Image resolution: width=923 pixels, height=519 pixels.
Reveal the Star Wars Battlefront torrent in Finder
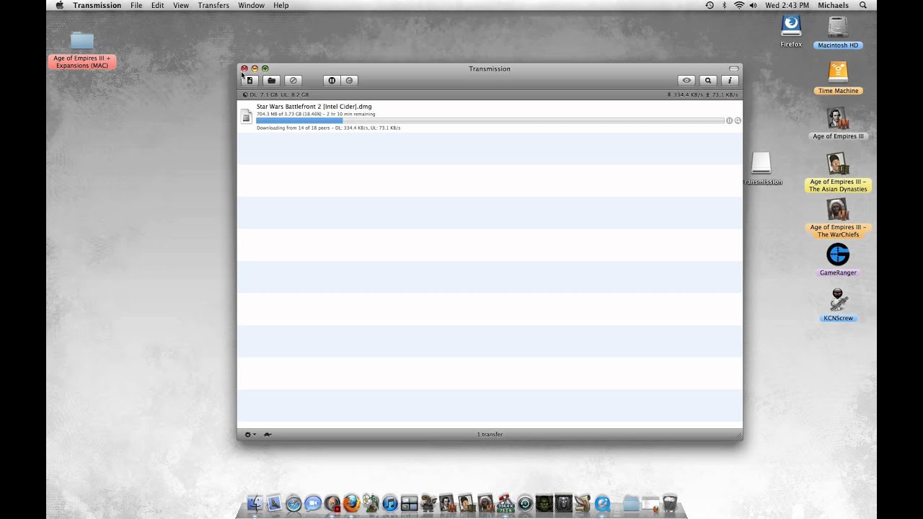point(738,120)
